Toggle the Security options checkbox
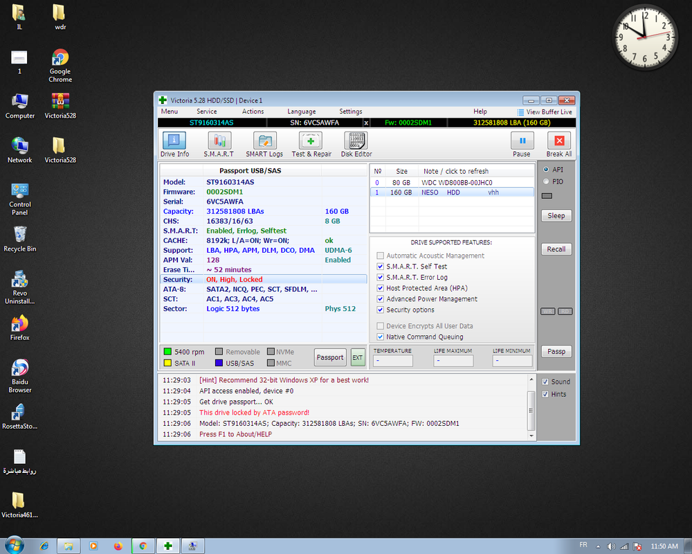692x554 pixels. [380, 310]
